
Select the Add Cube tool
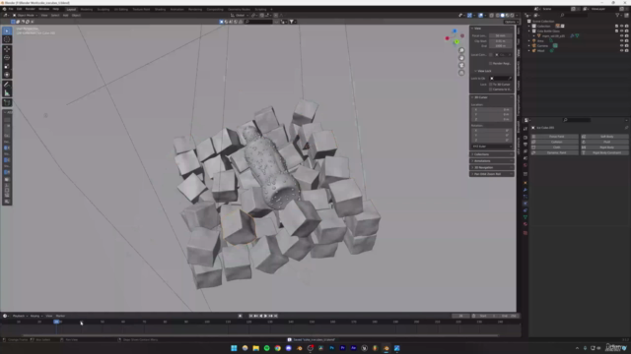pyautogui.click(x=7, y=102)
